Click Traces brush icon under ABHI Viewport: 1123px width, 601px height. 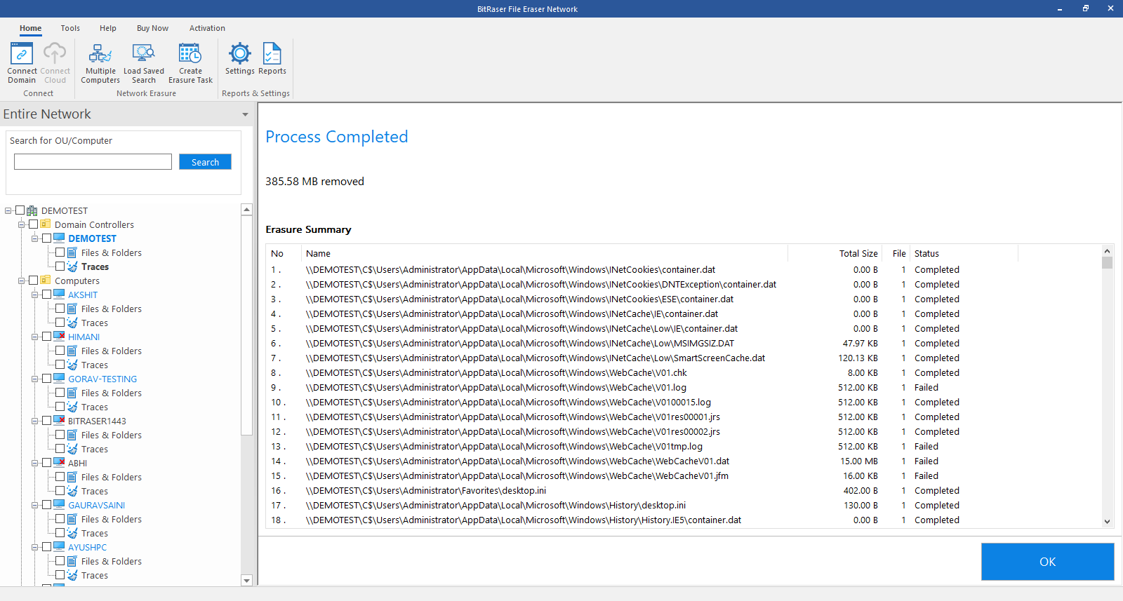(72, 491)
